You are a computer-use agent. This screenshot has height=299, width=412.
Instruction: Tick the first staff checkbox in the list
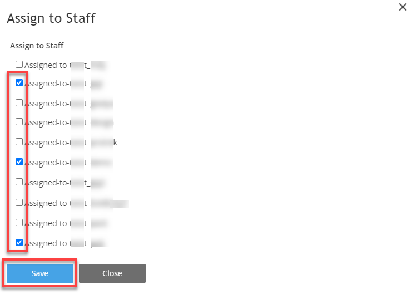(19, 65)
